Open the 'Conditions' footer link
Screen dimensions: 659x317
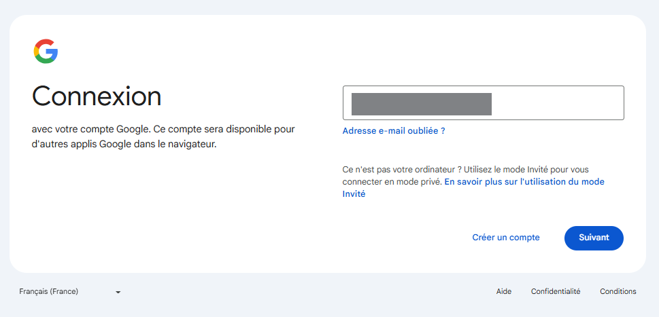pyautogui.click(x=618, y=291)
